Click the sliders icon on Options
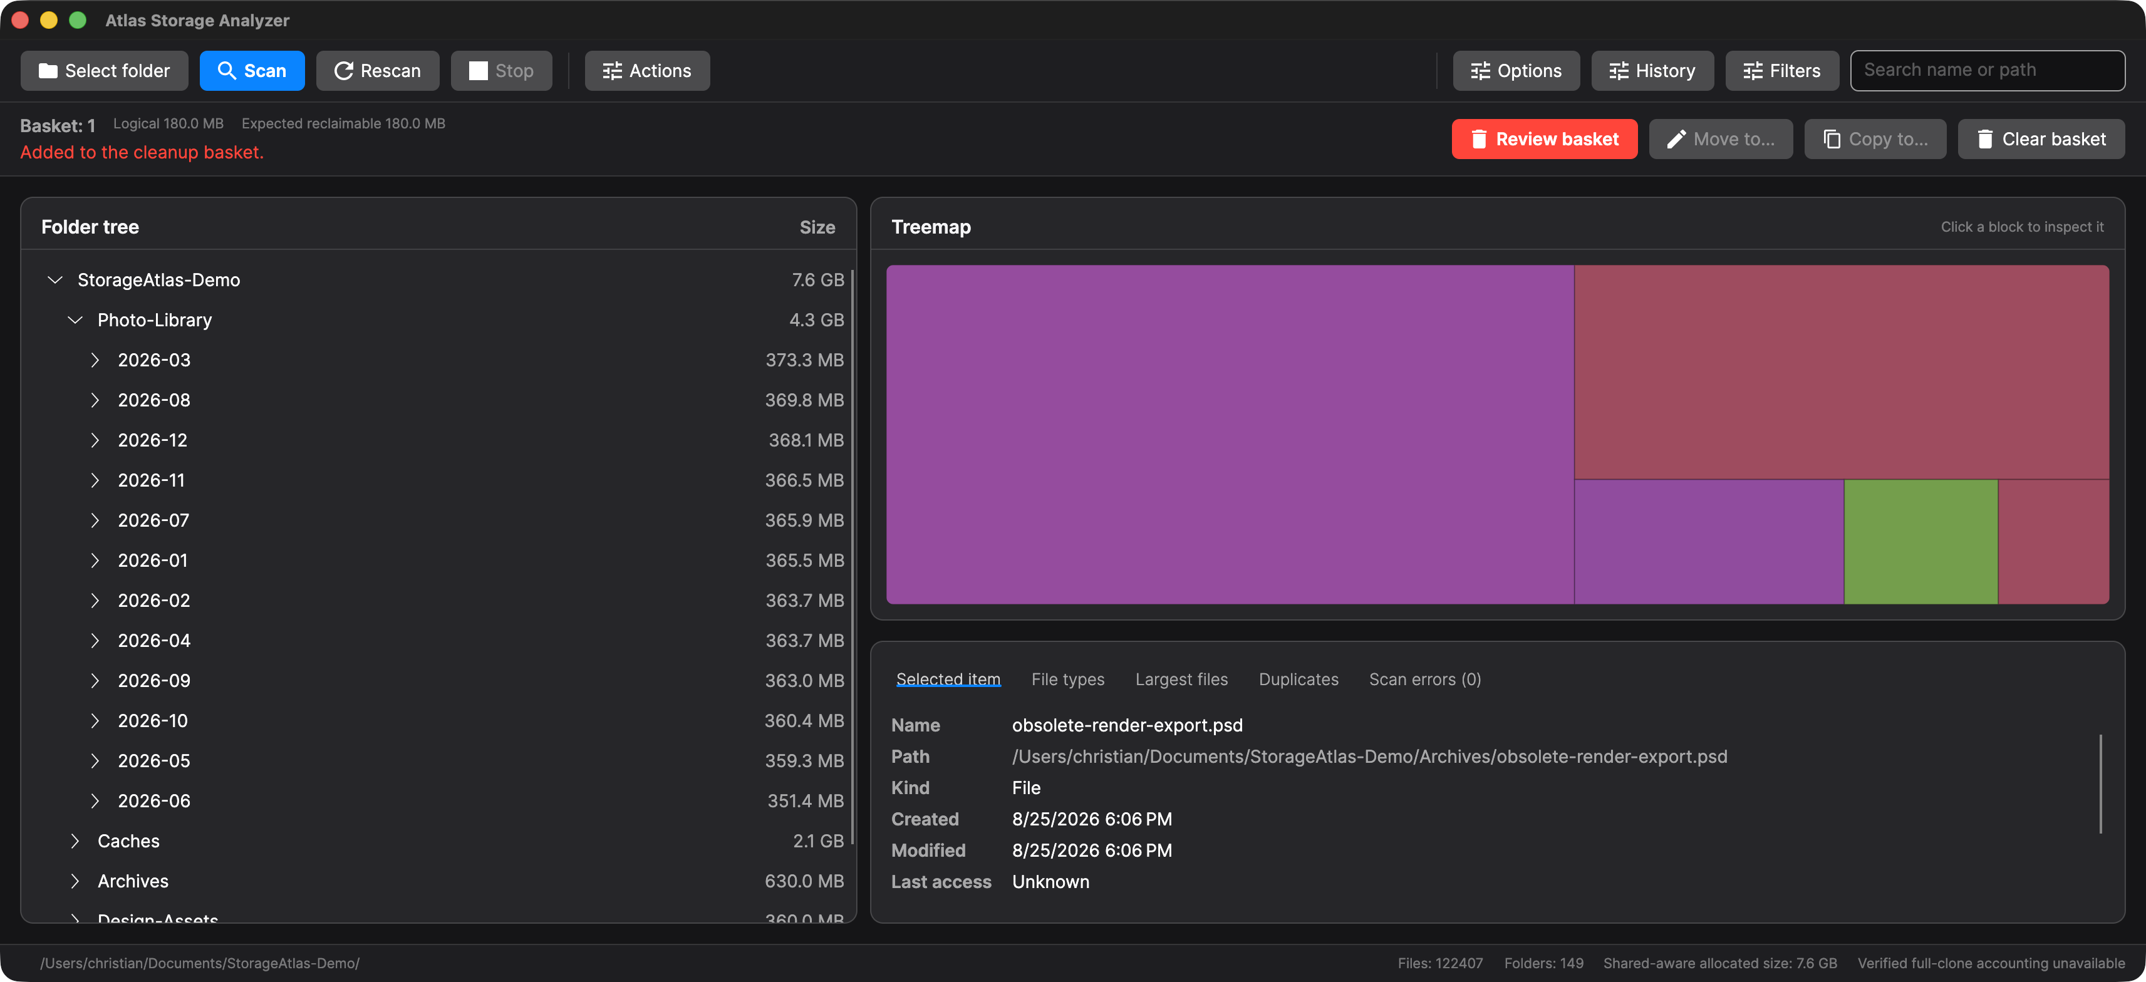The width and height of the screenshot is (2146, 982). pyautogui.click(x=1480, y=71)
